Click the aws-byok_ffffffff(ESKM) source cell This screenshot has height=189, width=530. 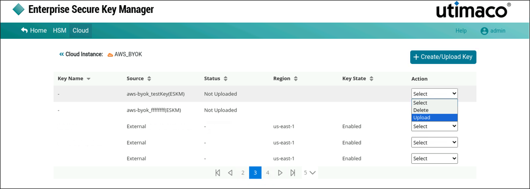[154, 110]
